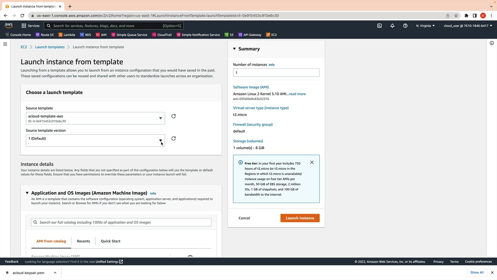Viewport: 497px width, 280px height.
Task: Go back in browser history
Action: point(5,16)
